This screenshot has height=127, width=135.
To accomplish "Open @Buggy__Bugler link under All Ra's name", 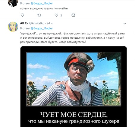I will (42, 28).
